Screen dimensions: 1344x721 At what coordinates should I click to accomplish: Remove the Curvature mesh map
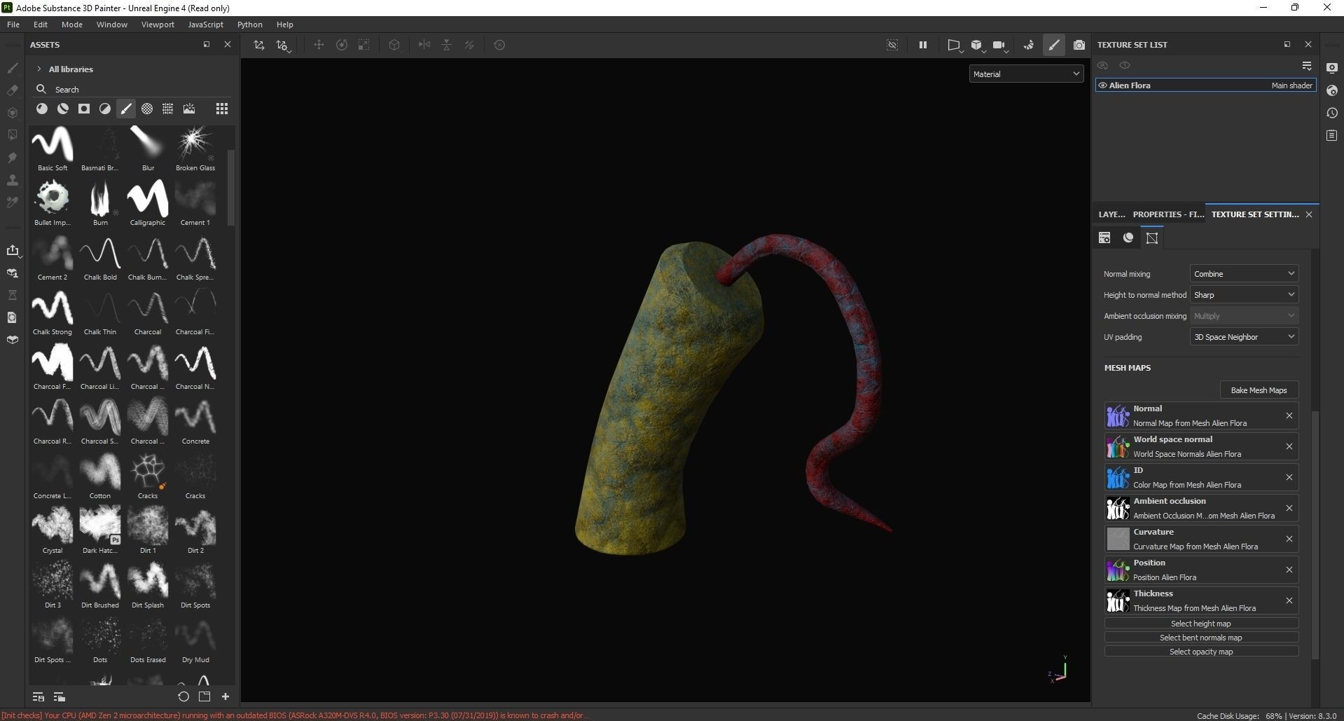pyautogui.click(x=1289, y=539)
